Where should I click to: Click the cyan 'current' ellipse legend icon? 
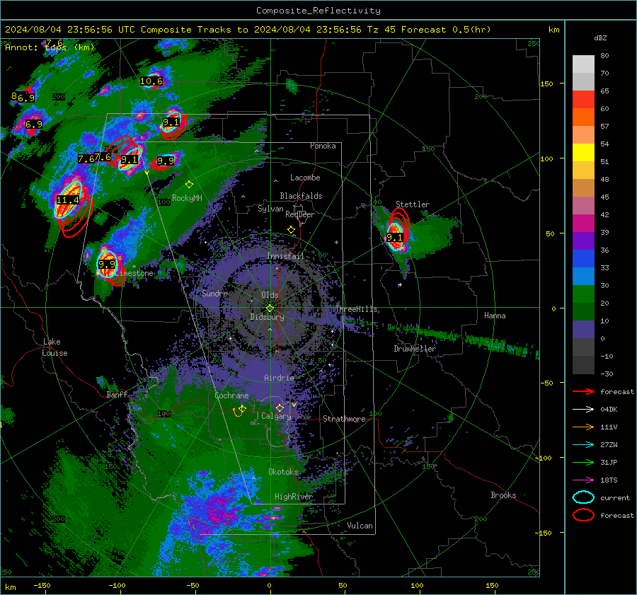click(583, 497)
